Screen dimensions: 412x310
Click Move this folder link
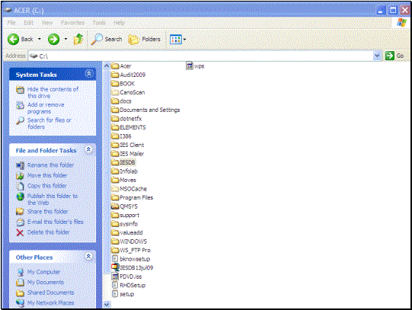pyautogui.click(x=47, y=175)
